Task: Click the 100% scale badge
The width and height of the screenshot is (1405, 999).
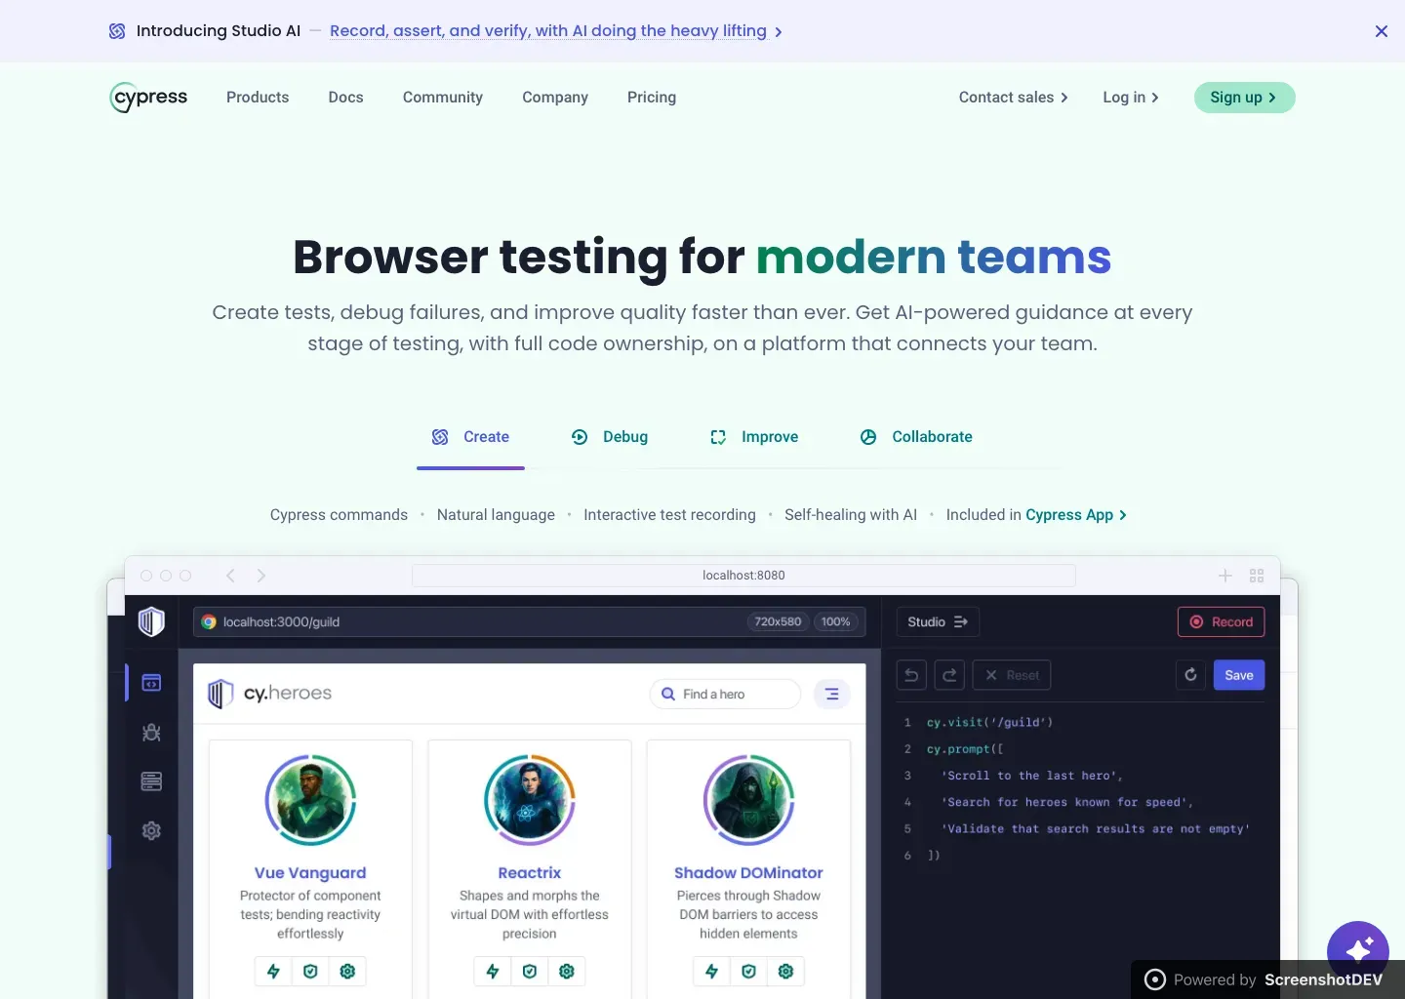Action: pyautogui.click(x=835, y=621)
